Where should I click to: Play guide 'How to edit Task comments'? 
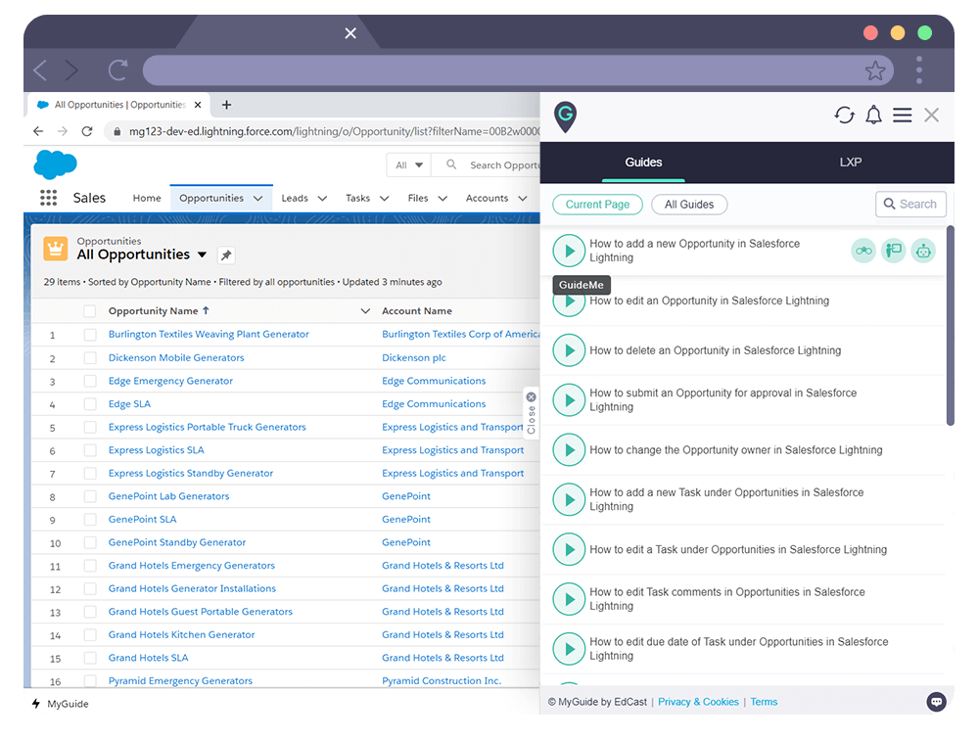tap(569, 599)
